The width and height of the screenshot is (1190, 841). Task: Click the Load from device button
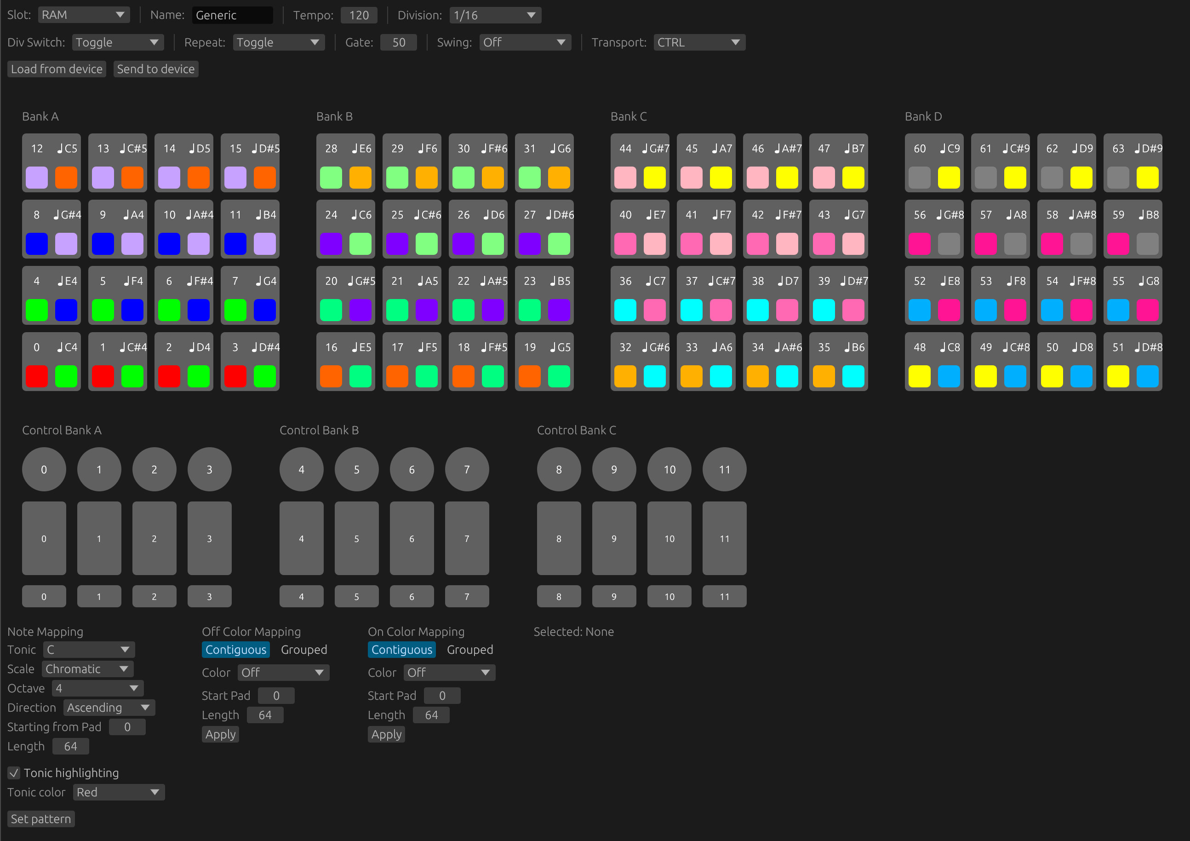coord(57,69)
